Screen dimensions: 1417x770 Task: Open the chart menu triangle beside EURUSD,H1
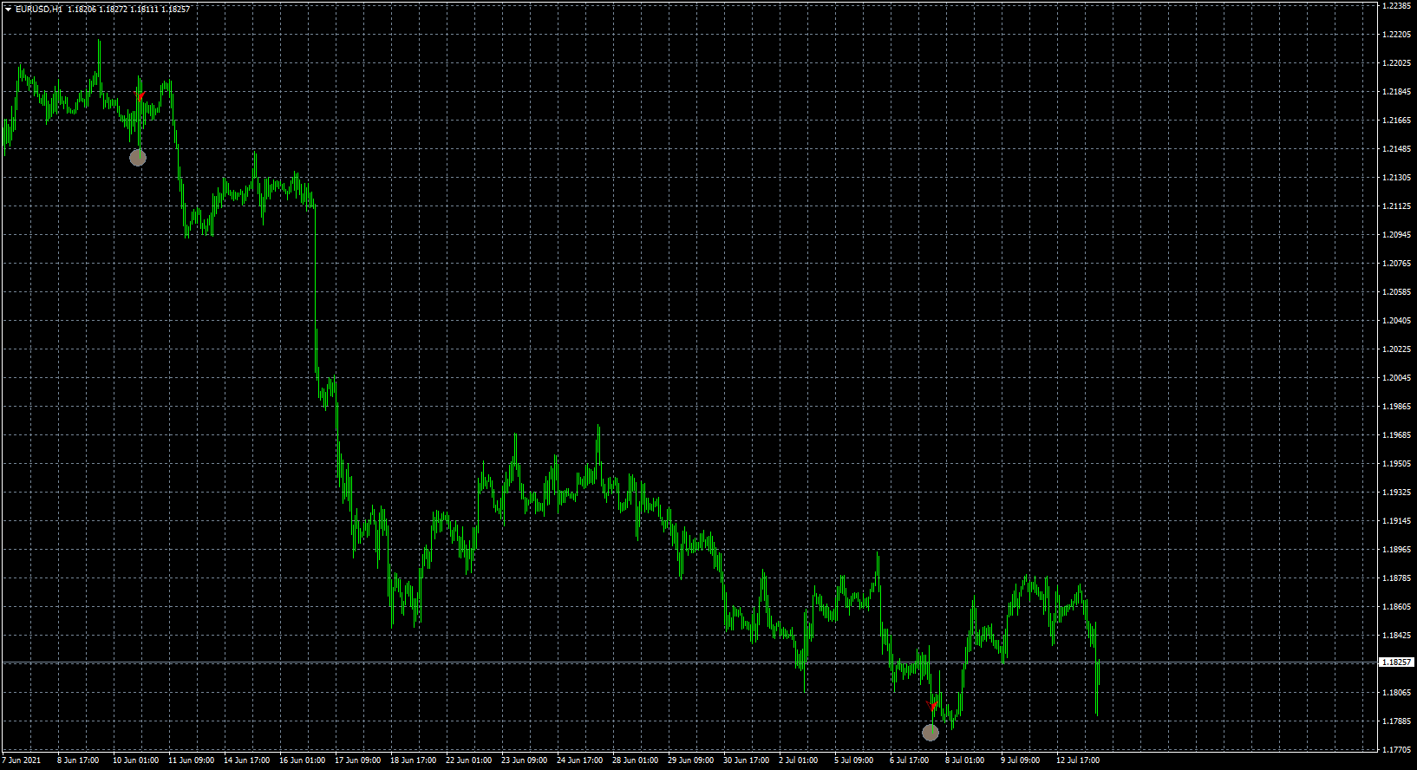point(8,10)
